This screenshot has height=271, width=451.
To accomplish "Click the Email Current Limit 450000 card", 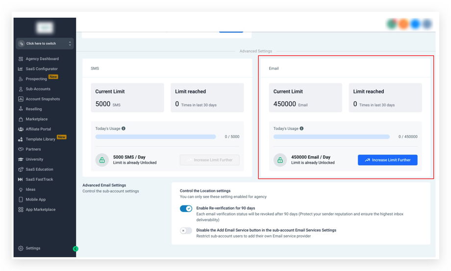I will pos(305,98).
